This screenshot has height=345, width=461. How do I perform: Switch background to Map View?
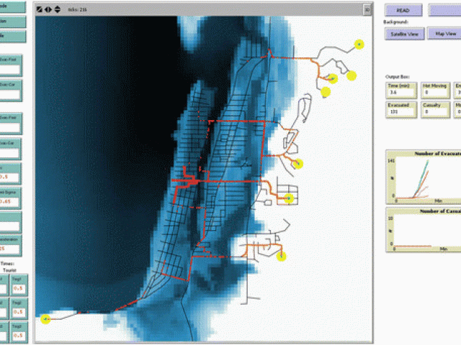click(444, 34)
